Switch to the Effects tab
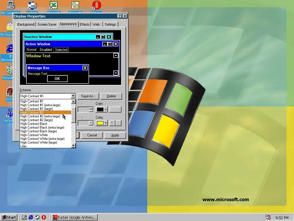Image resolution: width=294 pixels, height=221 pixels. tap(84, 24)
